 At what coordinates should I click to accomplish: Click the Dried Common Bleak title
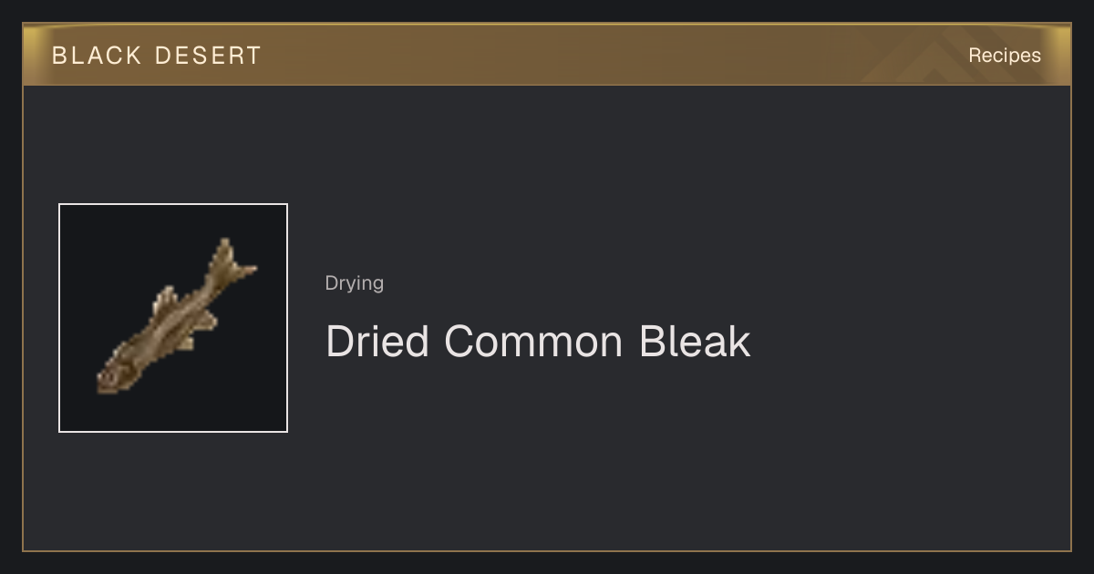click(x=538, y=342)
